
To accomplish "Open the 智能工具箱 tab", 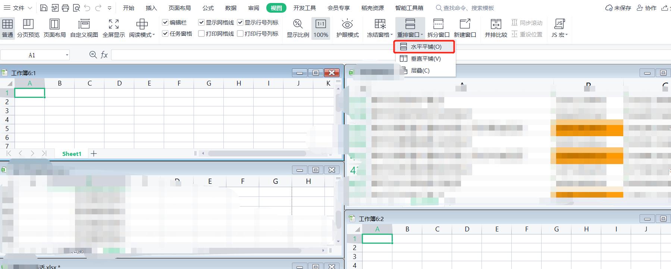I will click(409, 8).
